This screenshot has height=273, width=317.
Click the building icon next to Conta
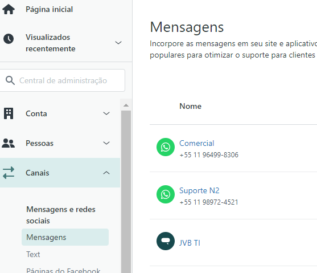(9, 113)
